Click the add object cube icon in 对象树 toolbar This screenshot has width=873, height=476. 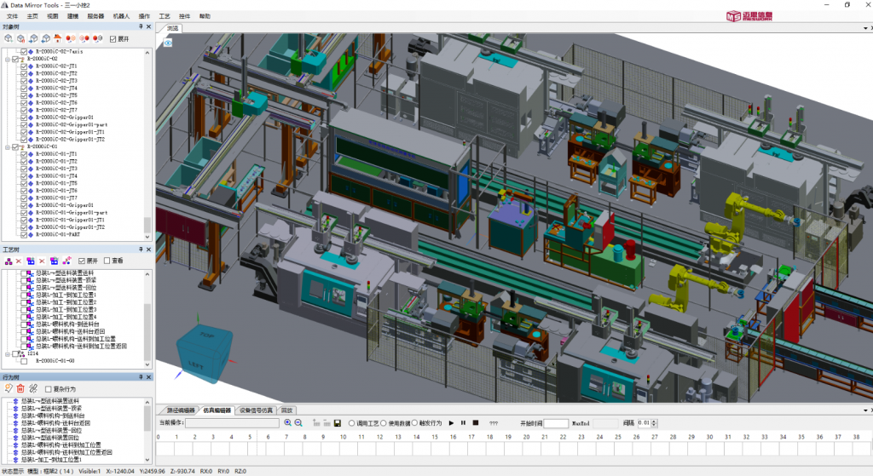9,38
